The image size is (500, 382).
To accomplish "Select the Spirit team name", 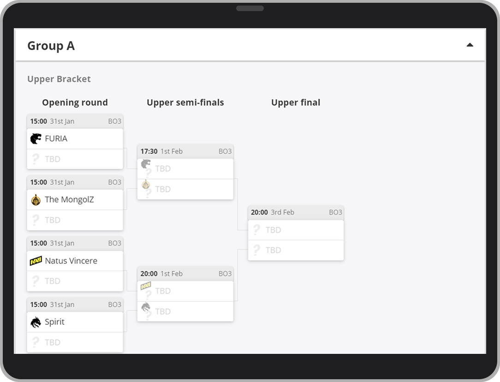I will [54, 322].
